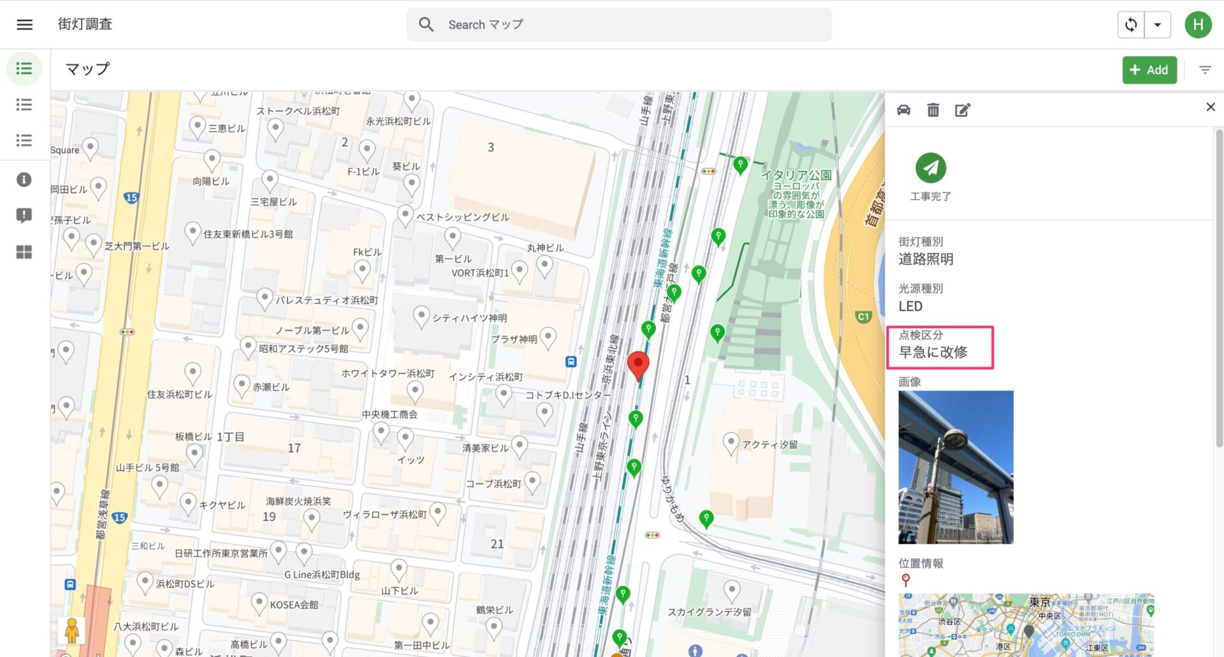1224x657 pixels.
Task: Open the apps grid icon in sidebar
Action: coord(24,252)
